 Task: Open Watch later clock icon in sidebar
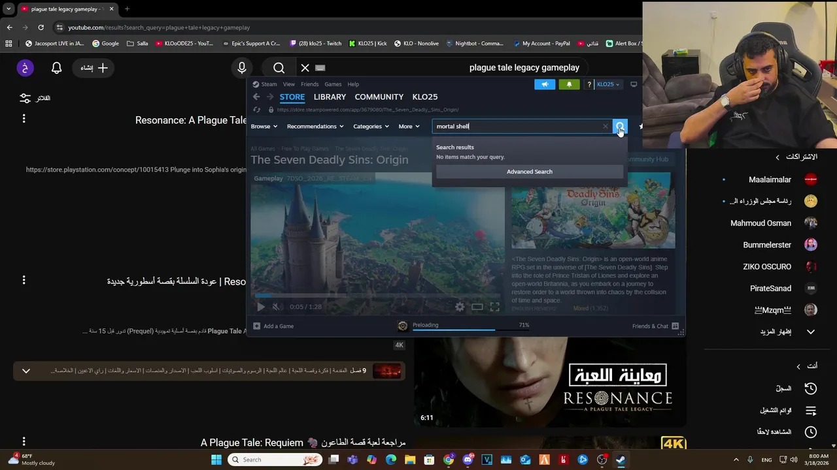(811, 432)
